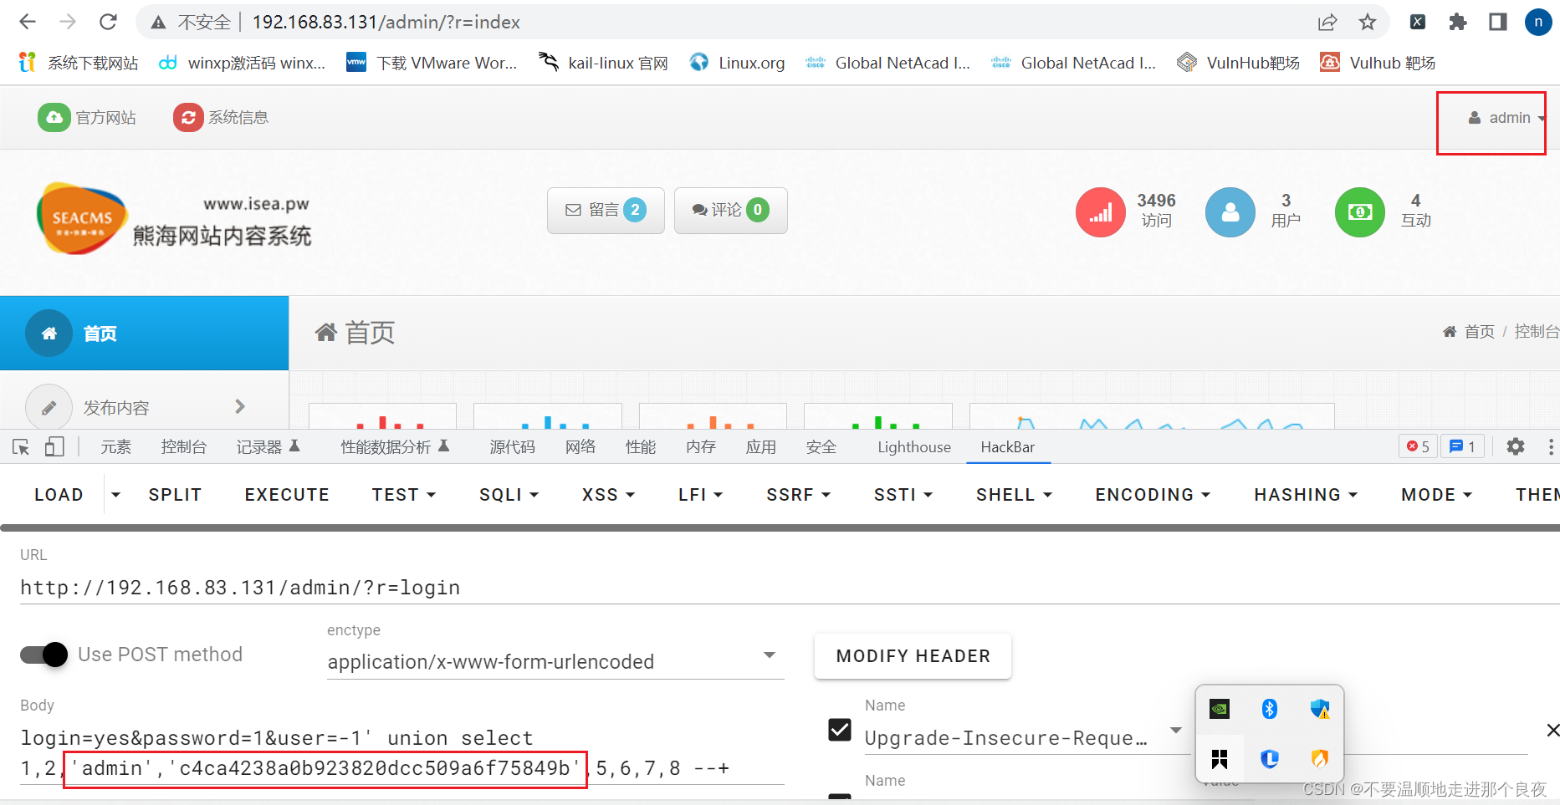The width and height of the screenshot is (1560, 805).
Task: Open the DevTools error count badge
Action: (1418, 446)
